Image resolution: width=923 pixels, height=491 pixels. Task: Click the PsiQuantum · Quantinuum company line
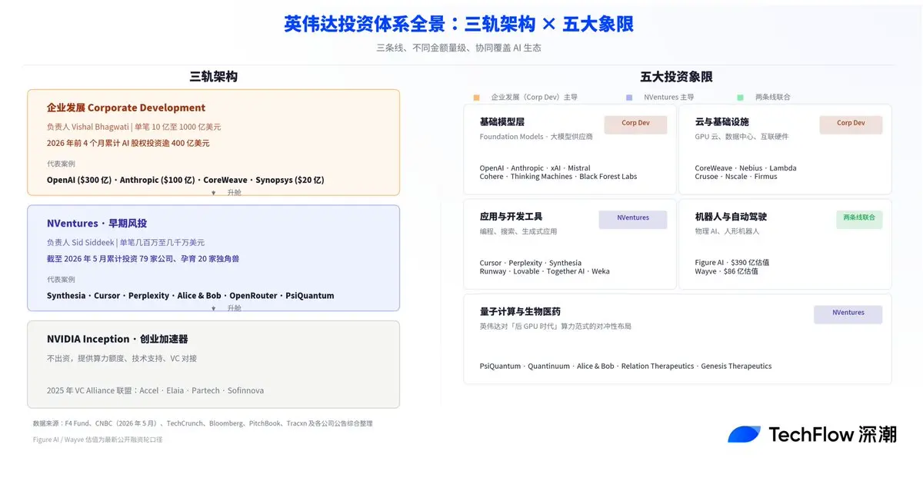point(625,367)
